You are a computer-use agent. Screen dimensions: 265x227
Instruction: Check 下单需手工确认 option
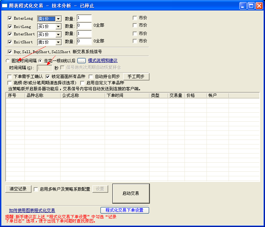[9, 77]
